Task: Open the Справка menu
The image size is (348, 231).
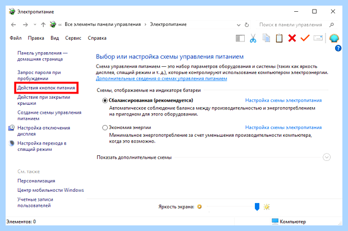Action: point(97,38)
